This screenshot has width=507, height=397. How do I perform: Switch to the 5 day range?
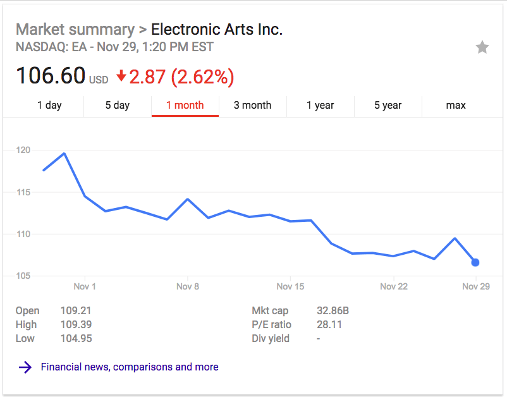coord(118,106)
